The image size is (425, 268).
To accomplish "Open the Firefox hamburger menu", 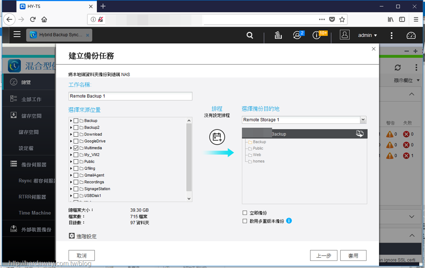I will pos(416,19).
